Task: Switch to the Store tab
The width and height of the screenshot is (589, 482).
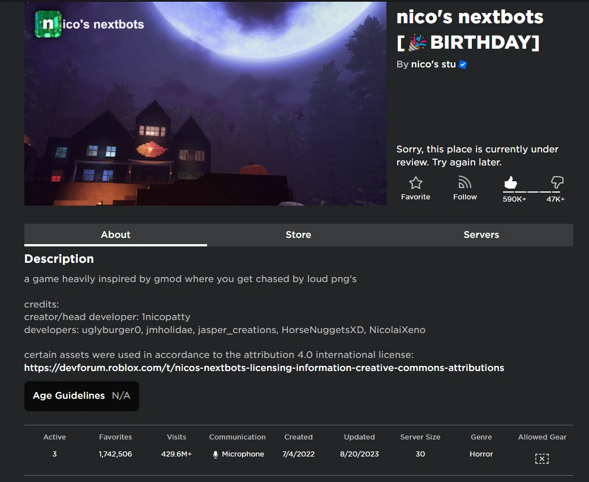Action: 298,234
